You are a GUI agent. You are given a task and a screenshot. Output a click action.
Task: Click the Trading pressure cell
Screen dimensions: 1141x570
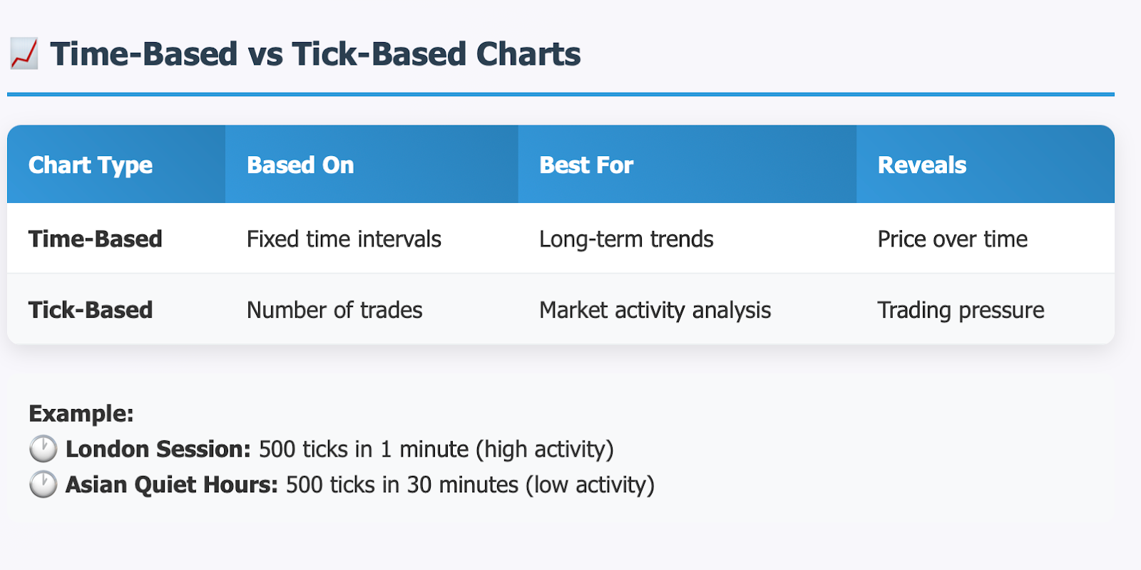tap(961, 311)
